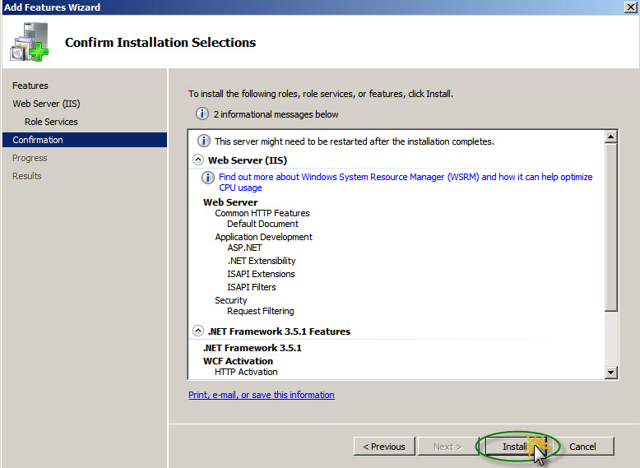Click 'Application Development' in the list
The width and height of the screenshot is (640, 468).
pyautogui.click(x=263, y=237)
